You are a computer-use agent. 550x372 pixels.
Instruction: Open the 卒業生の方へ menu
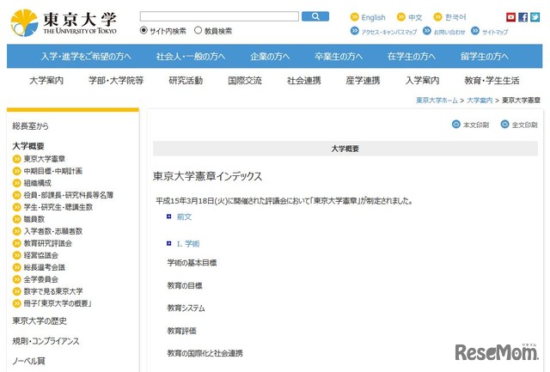339,56
